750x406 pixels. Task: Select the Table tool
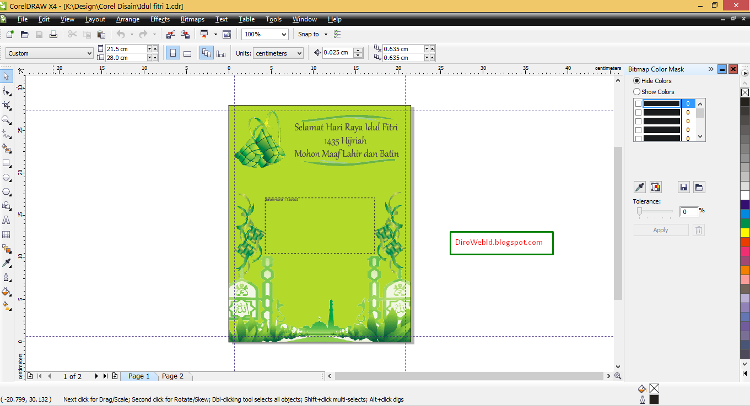pyautogui.click(x=7, y=234)
